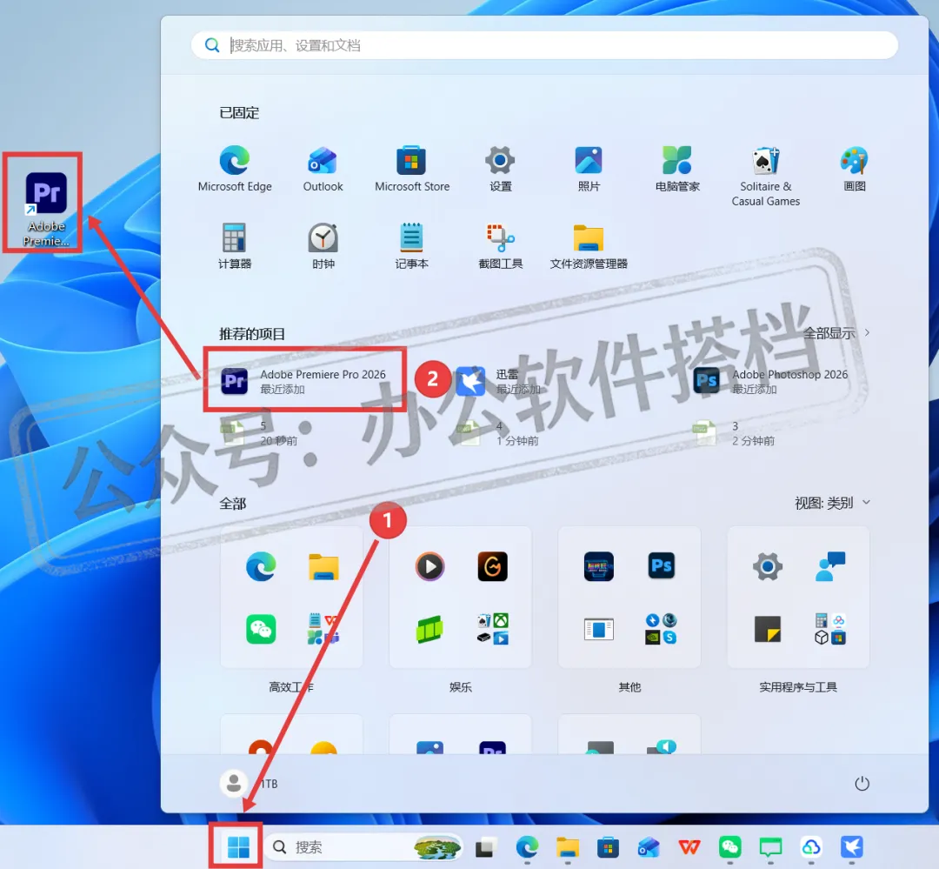Viewport: 939px width, 869px height.
Task: Open 时钟 clock app
Action: pyautogui.click(x=323, y=245)
